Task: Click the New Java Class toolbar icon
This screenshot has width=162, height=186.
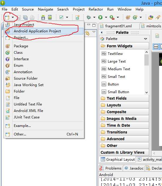Action: (x=135, y=17)
